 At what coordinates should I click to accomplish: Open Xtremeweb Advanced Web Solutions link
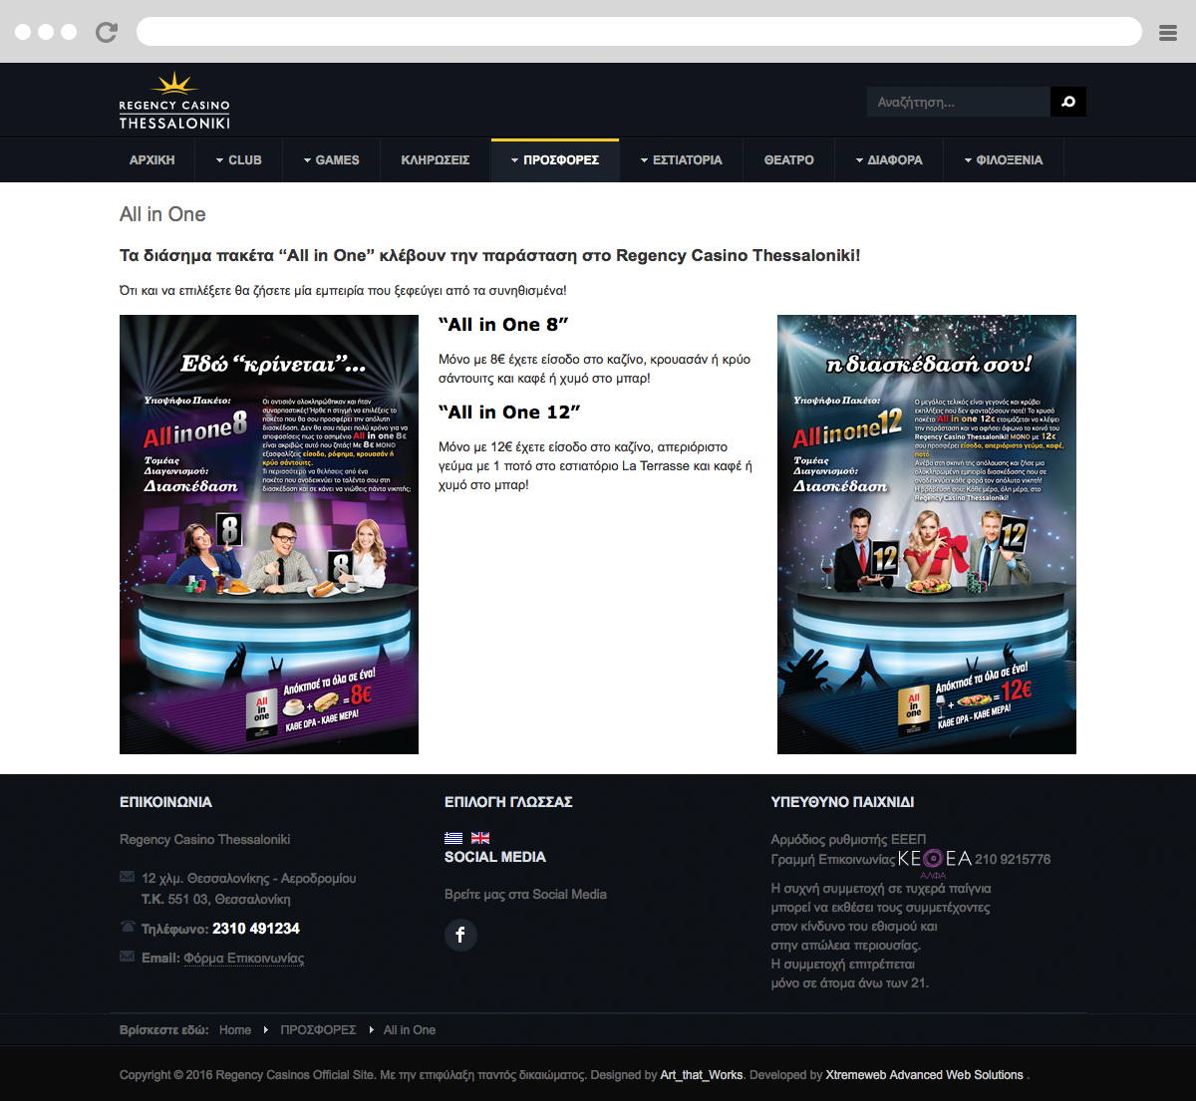(x=925, y=1075)
